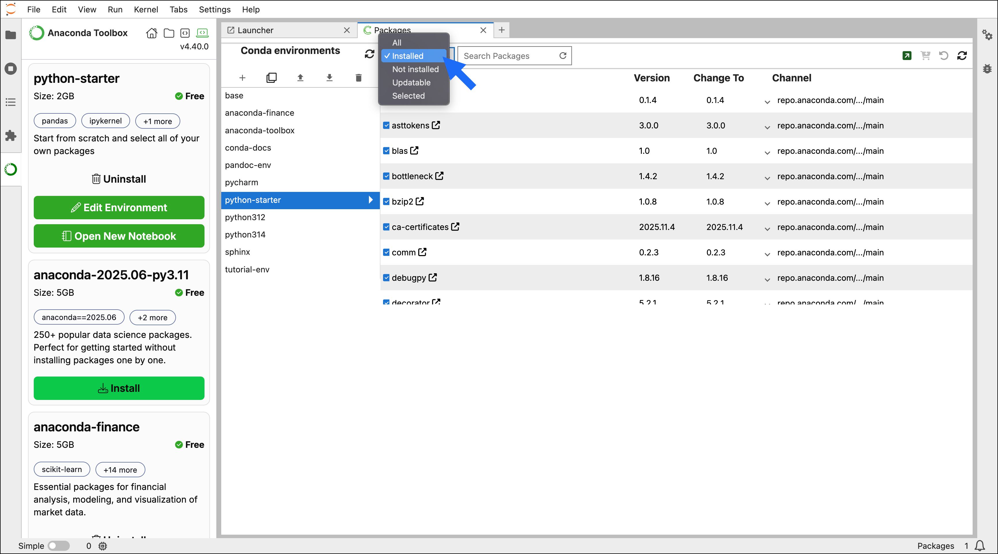Open the Anaconda Toolbox home icon

click(x=151, y=33)
